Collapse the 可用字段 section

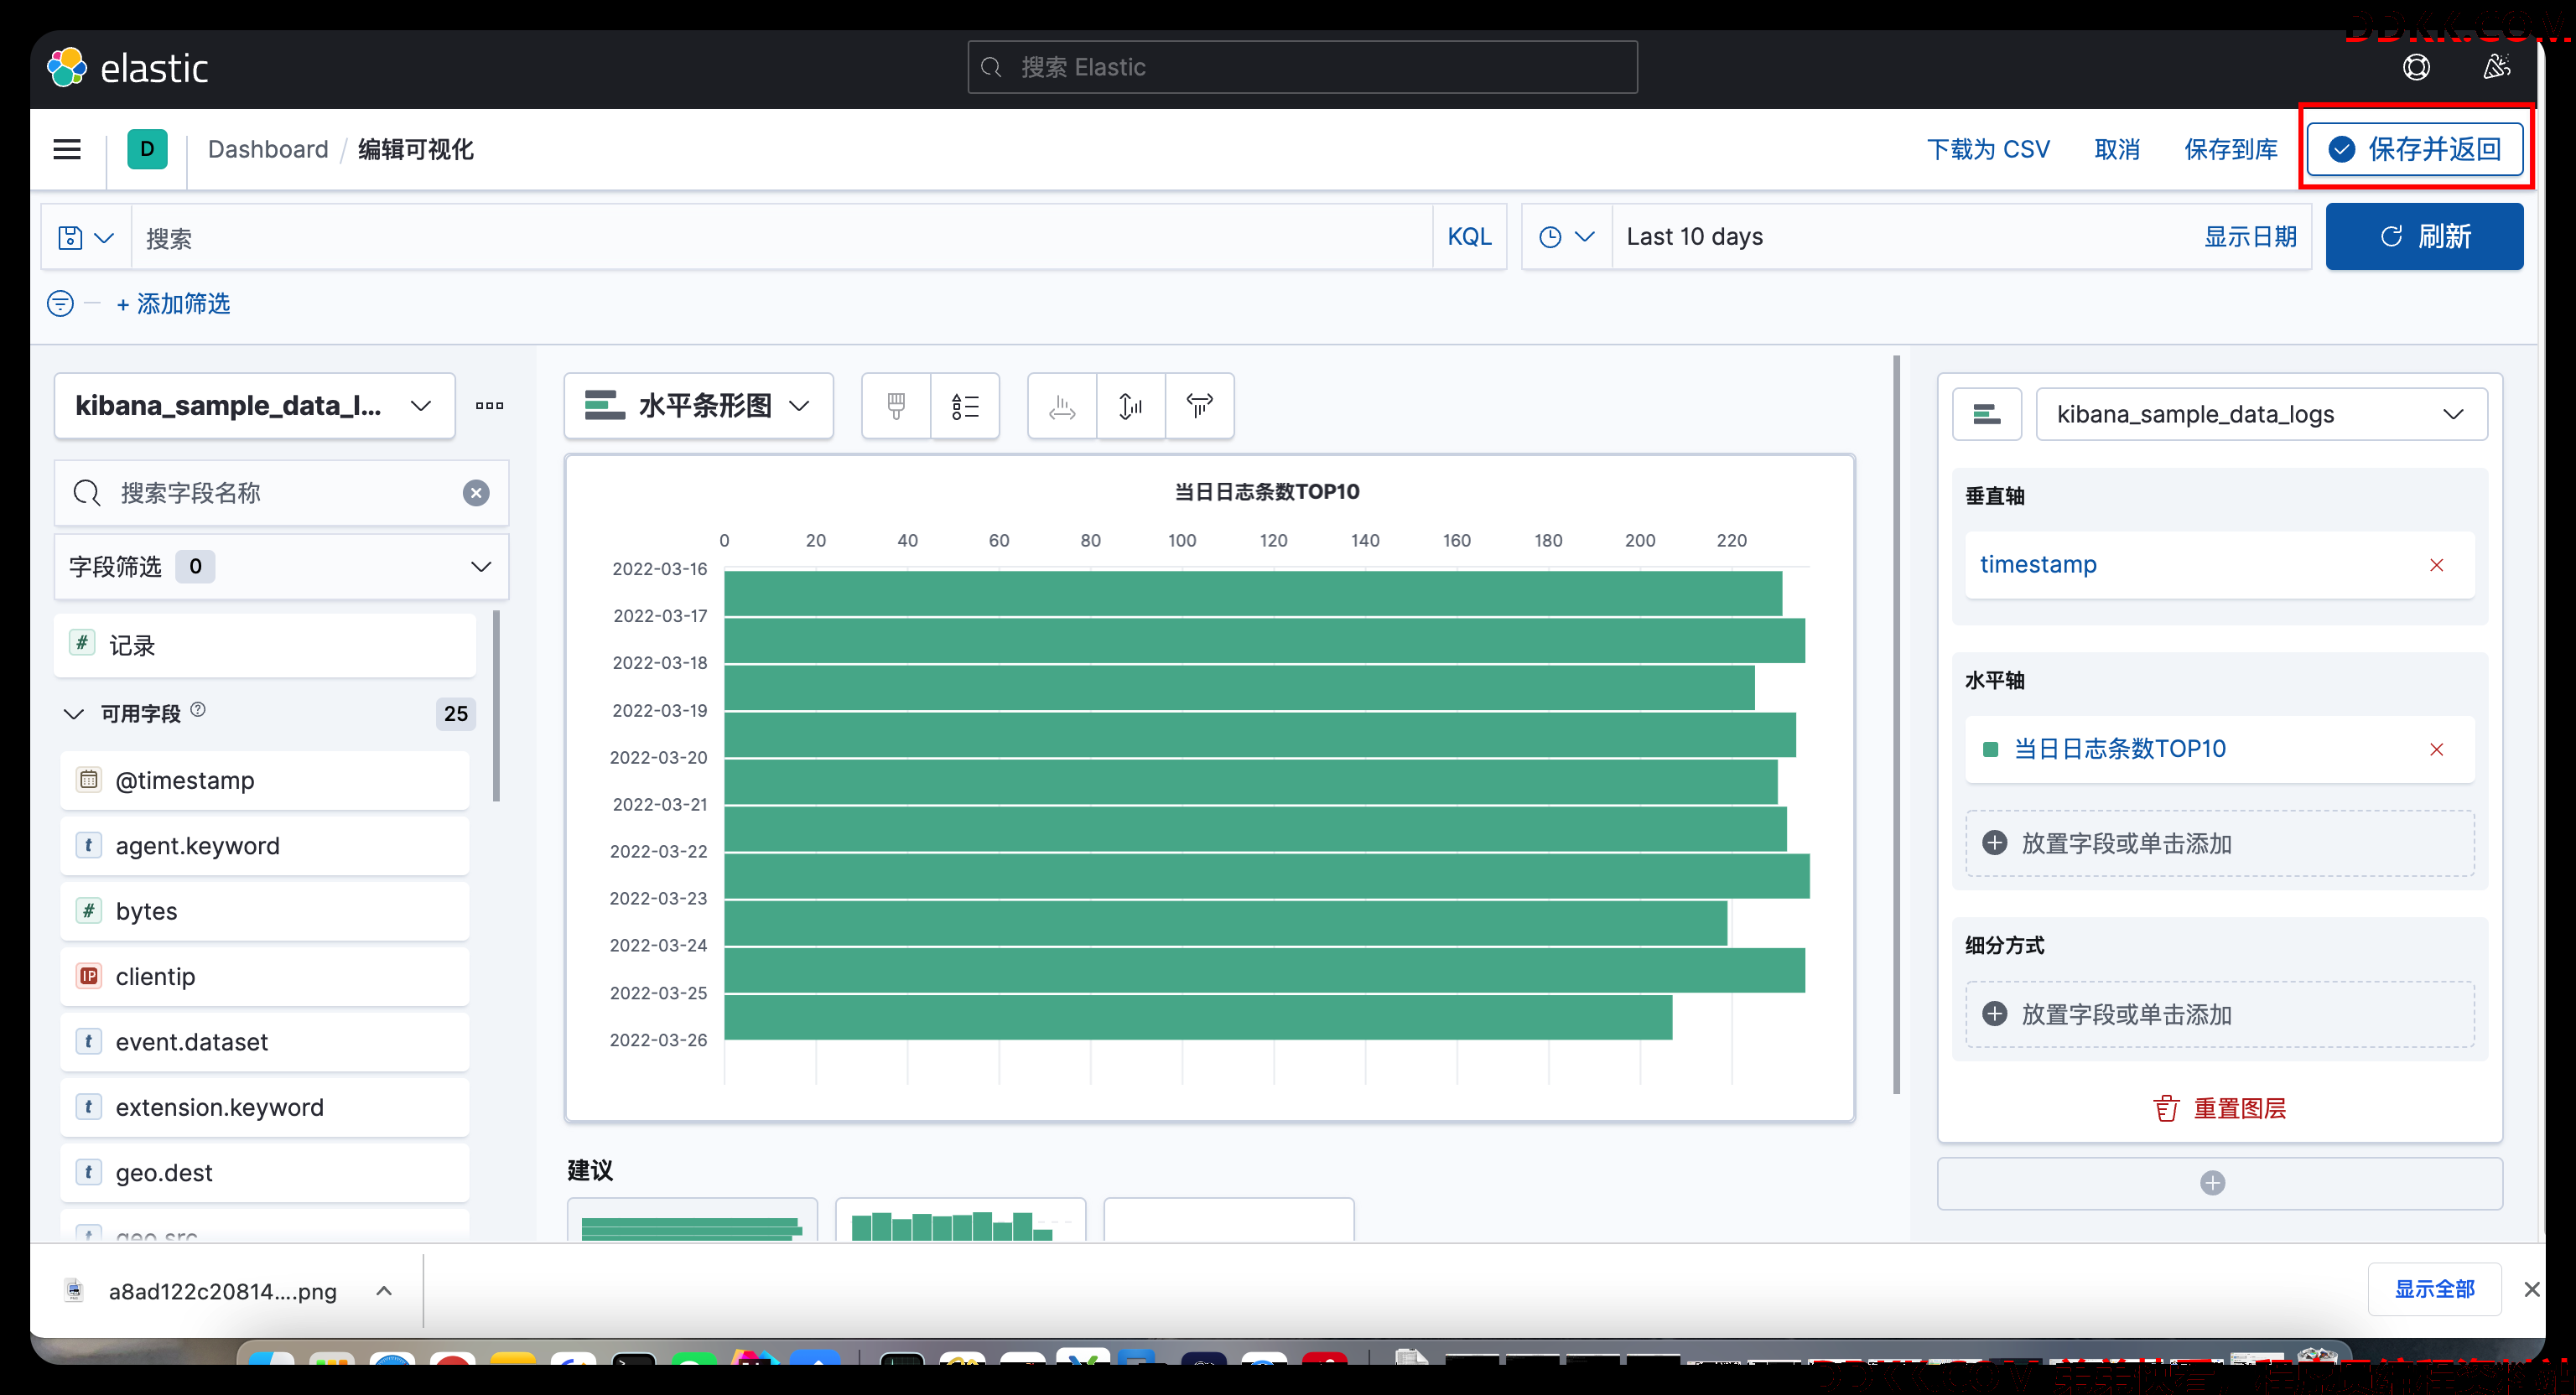[x=73, y=713]
